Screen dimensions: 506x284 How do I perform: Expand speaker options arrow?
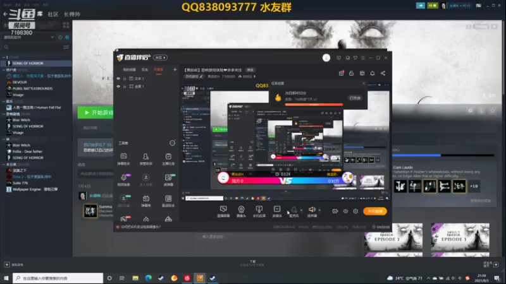[319, 210]
